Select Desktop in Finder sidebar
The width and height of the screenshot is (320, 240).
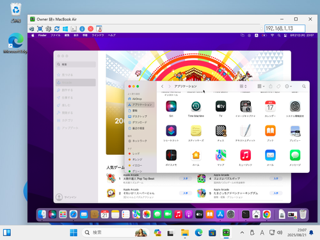click(x=141, y=116)
